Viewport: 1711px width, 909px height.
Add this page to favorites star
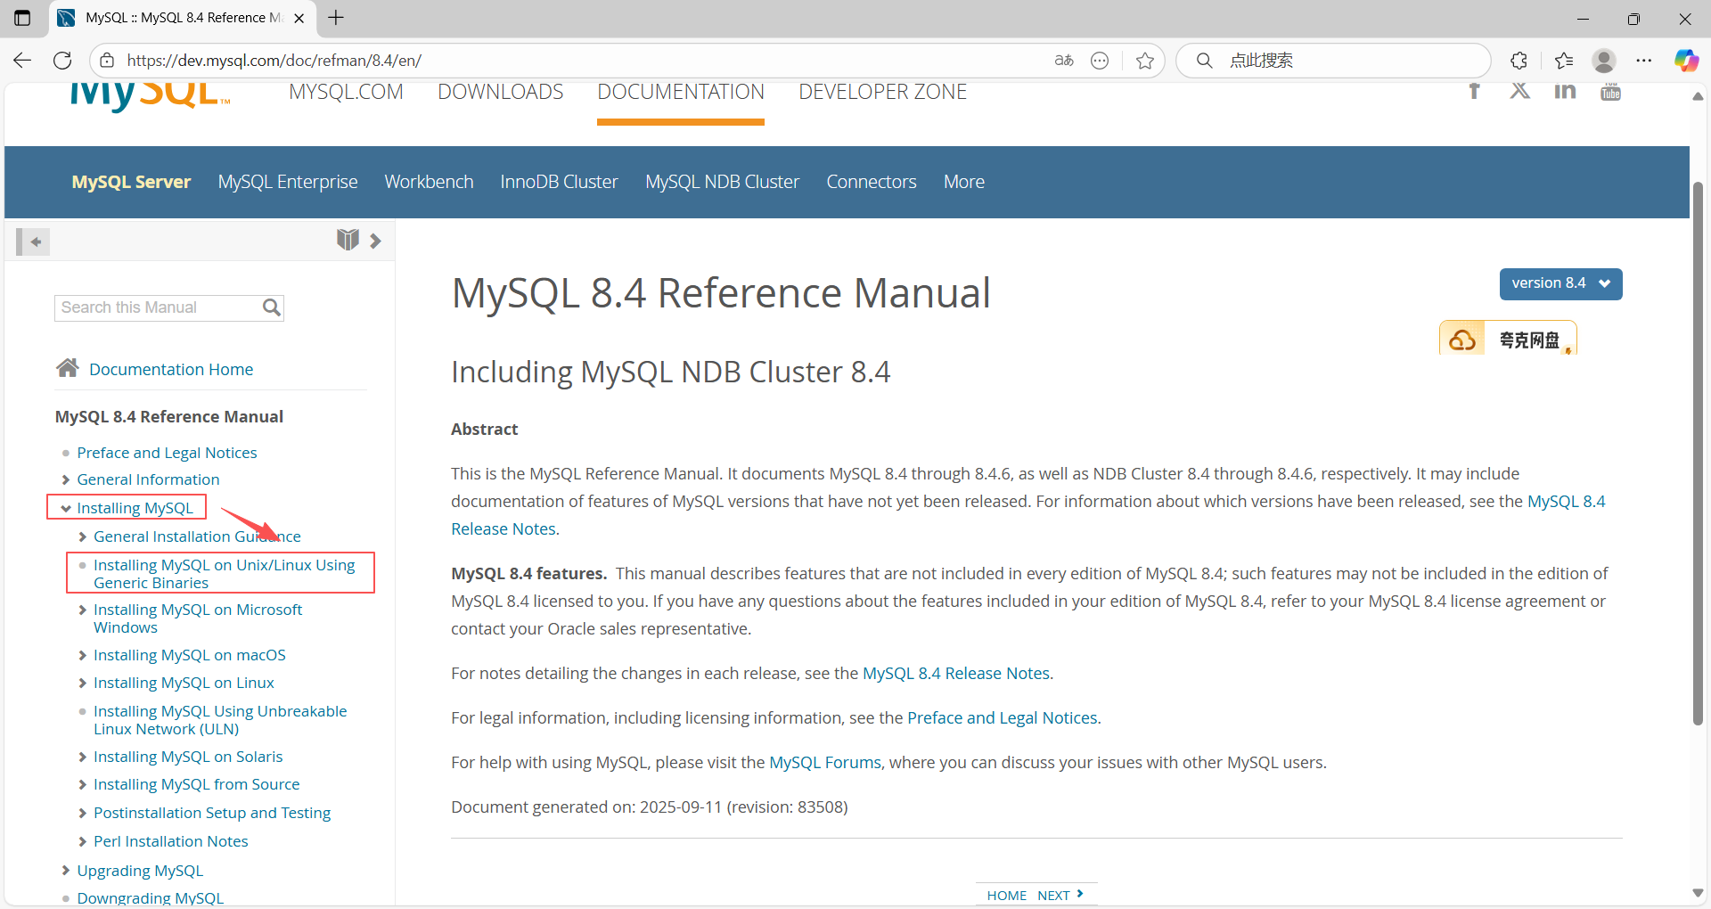tap(1145, 61)
